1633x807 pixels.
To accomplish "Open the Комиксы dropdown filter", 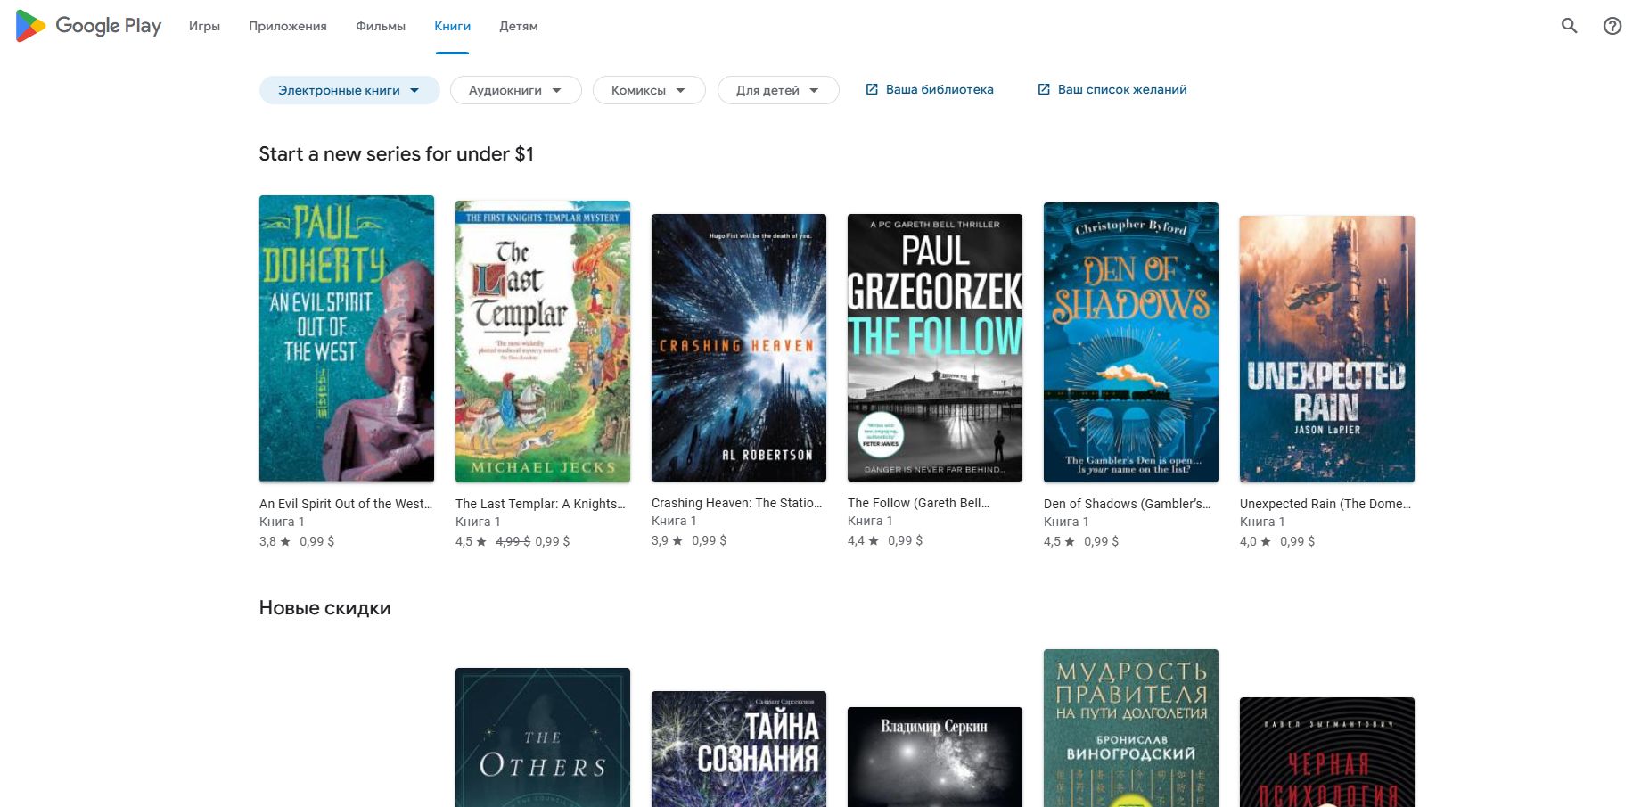I will [x=648, y=90].
